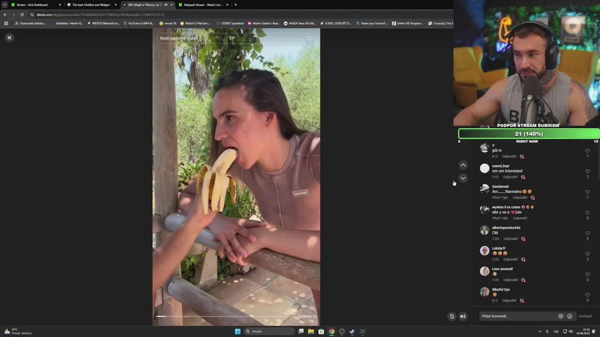Open the tab search dropdown in Chrome
The width and height of the screenshot is (600, 337).
click(x=4, y=5)
